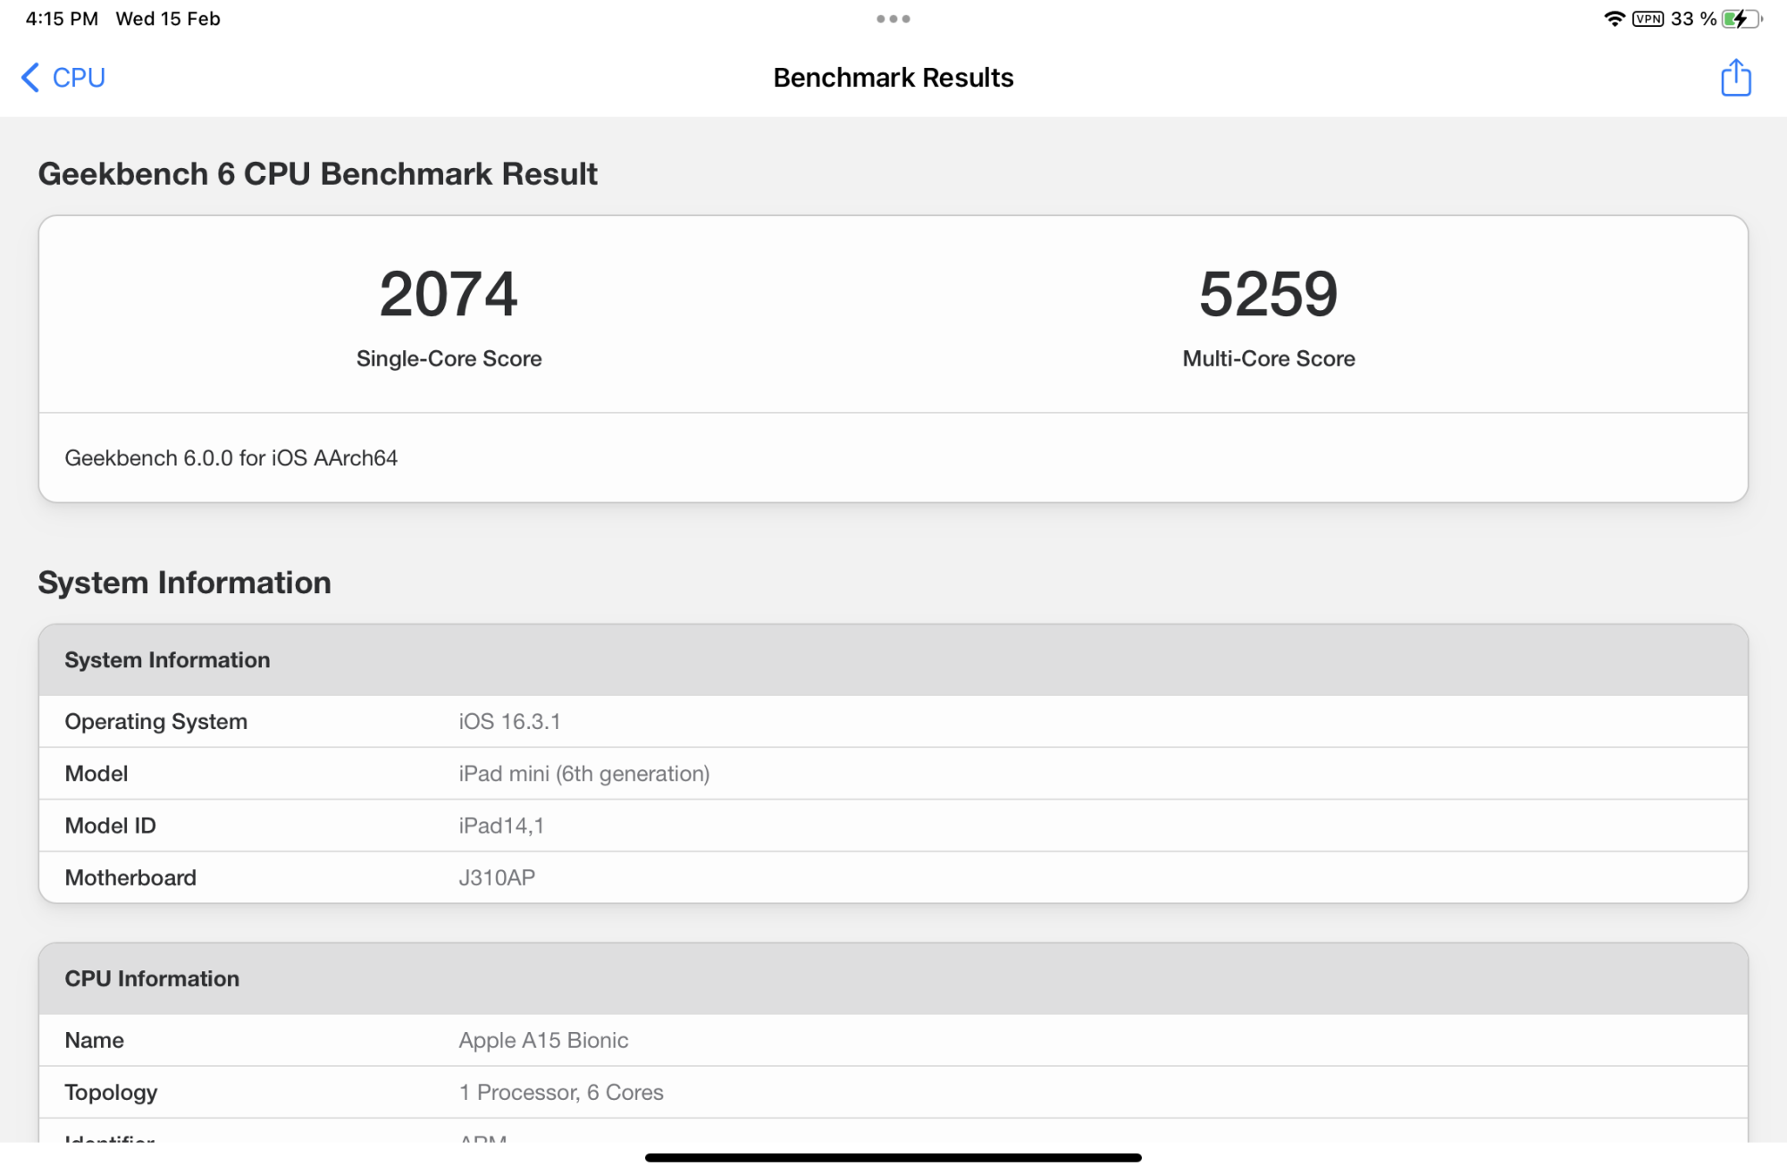1787x1174 pixels.
Task: Tap the single-core score 2074
Action: coord(449,294)
